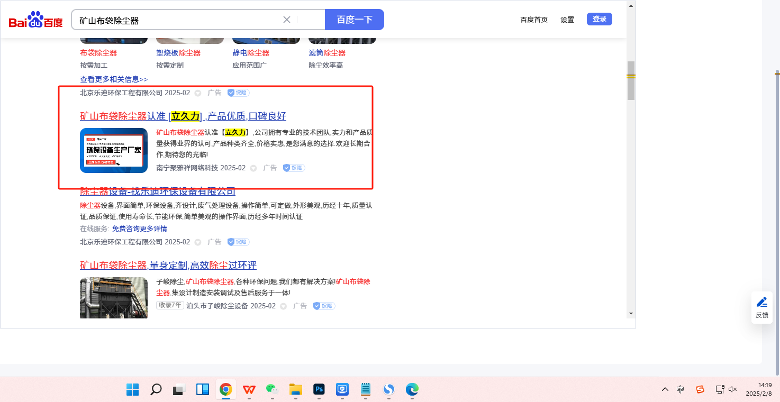
Task: Open WeChat from the taskbar
Action: coord(272,390)
